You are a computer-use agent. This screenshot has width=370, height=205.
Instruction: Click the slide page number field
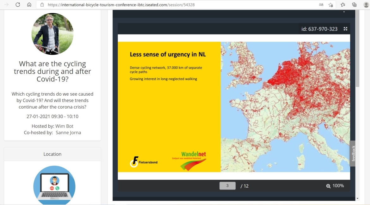click(x=227, y=186)
